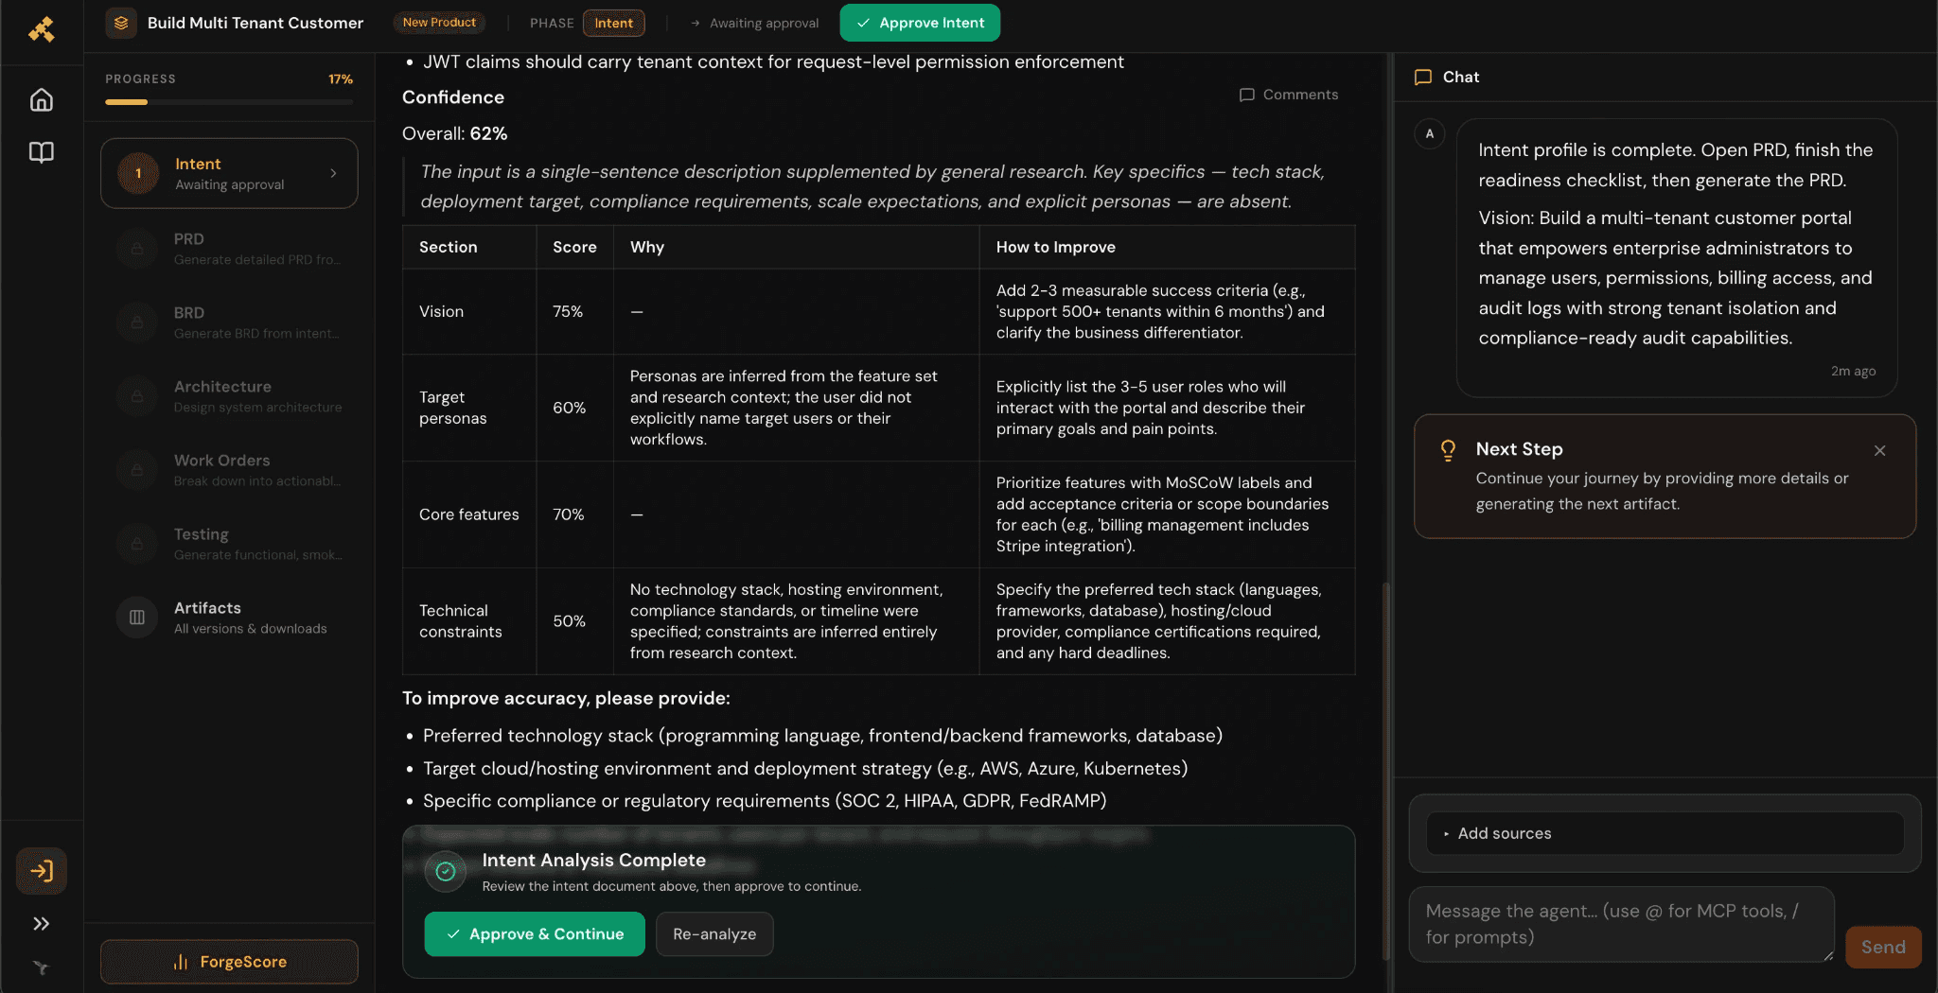Click the Intent Analysis Complete check icon

click(x=446, y=872)
